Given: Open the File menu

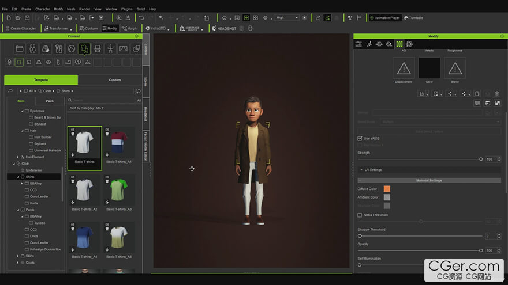Looking at the screenshot, I should 5,9.
